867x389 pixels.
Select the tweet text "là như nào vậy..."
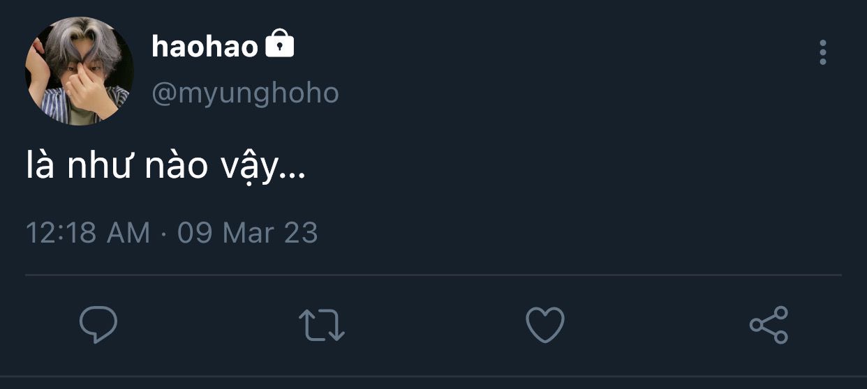coord(165,168)
